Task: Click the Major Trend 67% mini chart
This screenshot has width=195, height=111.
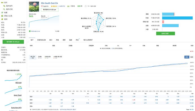Action: (x=13, y=91)
